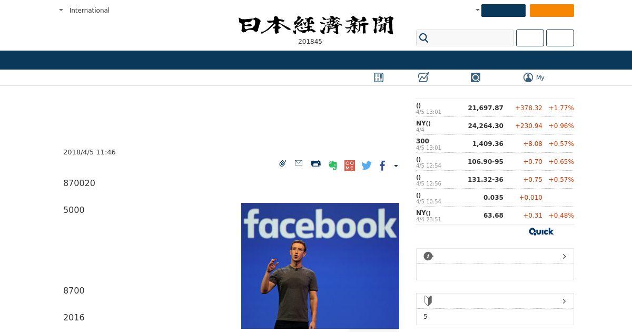Click the red COMEMO share icon
This screenshot has height=332, width=632.
349,165
